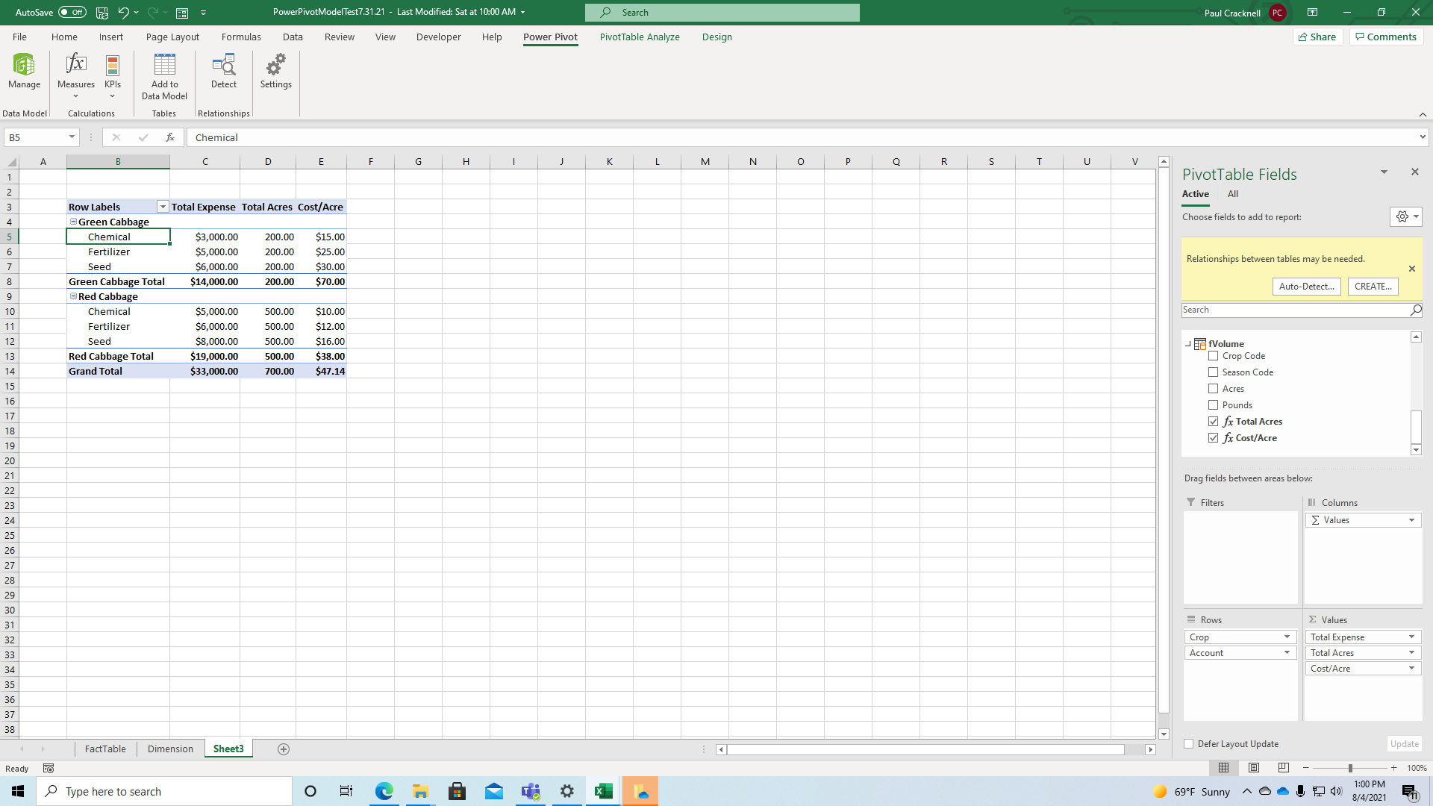
Task: Switch to the FactTable sheet tab
Action: 105,749
